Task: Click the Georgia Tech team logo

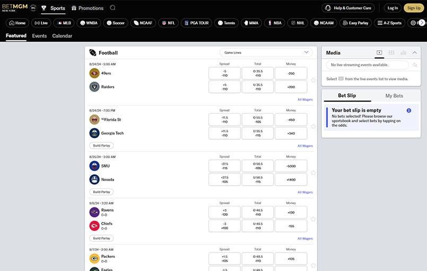Action: [94, 133]
